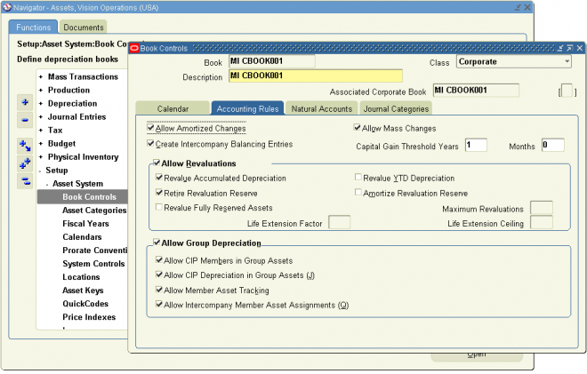Toggle Allow Amortized Changes checkbox
The height and width of the screenshot is (374, 587).
150,128
